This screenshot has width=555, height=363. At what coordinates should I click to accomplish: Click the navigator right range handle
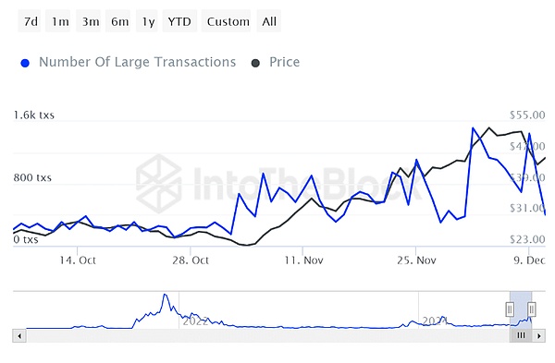coord(531,309)
